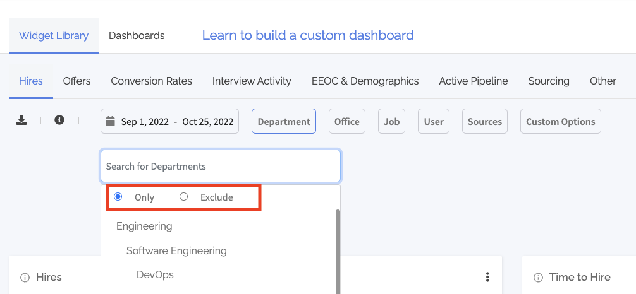
Task: Open the Sources filter dropdown
Action: coord(485,122)
